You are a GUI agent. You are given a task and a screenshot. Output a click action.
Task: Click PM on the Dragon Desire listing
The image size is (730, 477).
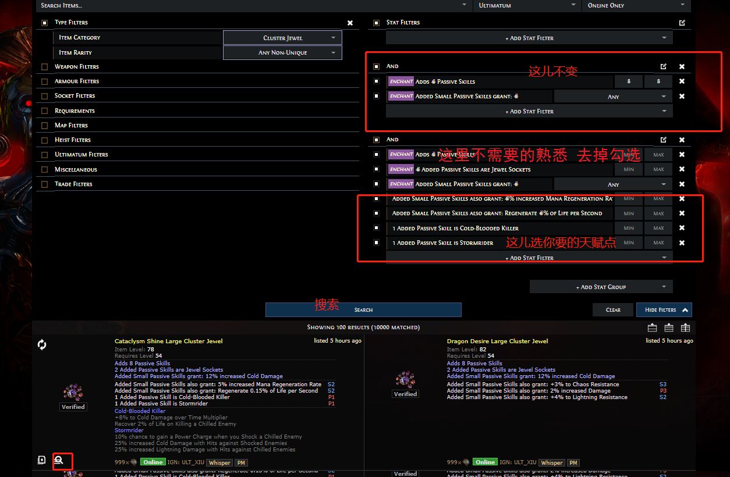click(573, 463)
